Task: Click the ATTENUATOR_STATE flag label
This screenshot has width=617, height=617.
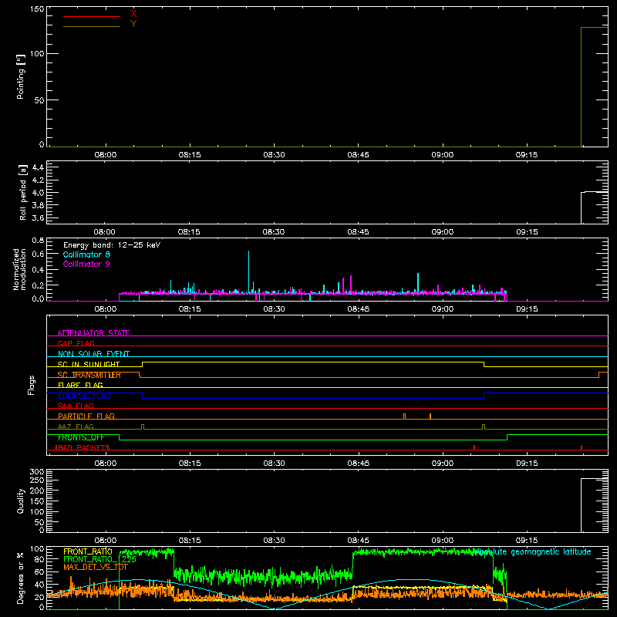Action: pyautogui.click(x=93, y=333)
